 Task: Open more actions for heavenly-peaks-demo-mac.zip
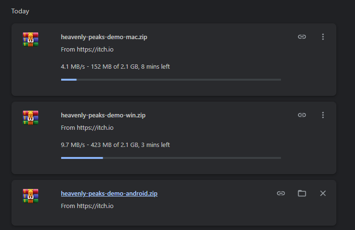pos(323,37)
